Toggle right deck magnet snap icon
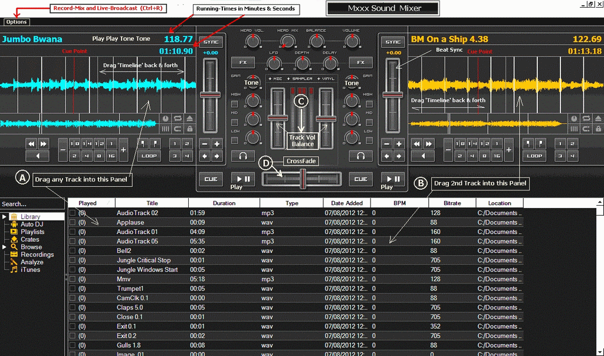Screen dimensions: 604x356 tap(586, 129)
